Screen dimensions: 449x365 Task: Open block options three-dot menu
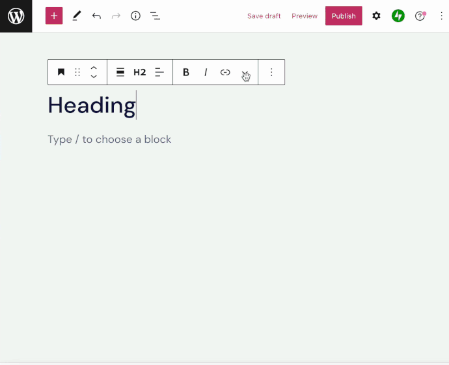[x=271, y=72]
